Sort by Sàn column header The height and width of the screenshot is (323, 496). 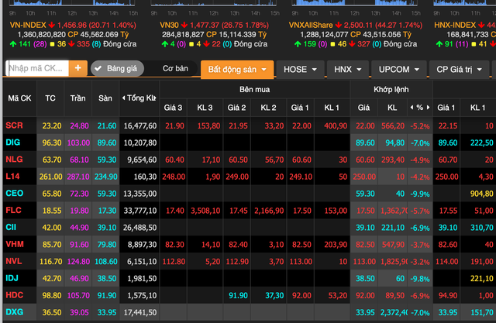(x=105, y=98)
